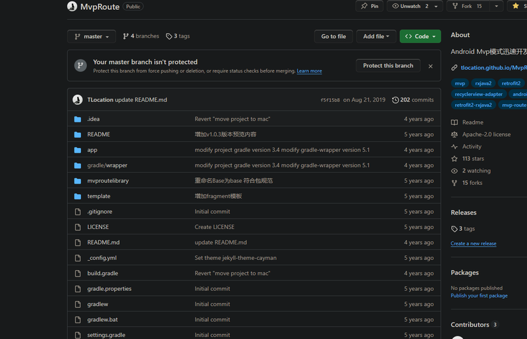Click the star icon button
Viewport: 527px width, 339px height.
[517, 6]
